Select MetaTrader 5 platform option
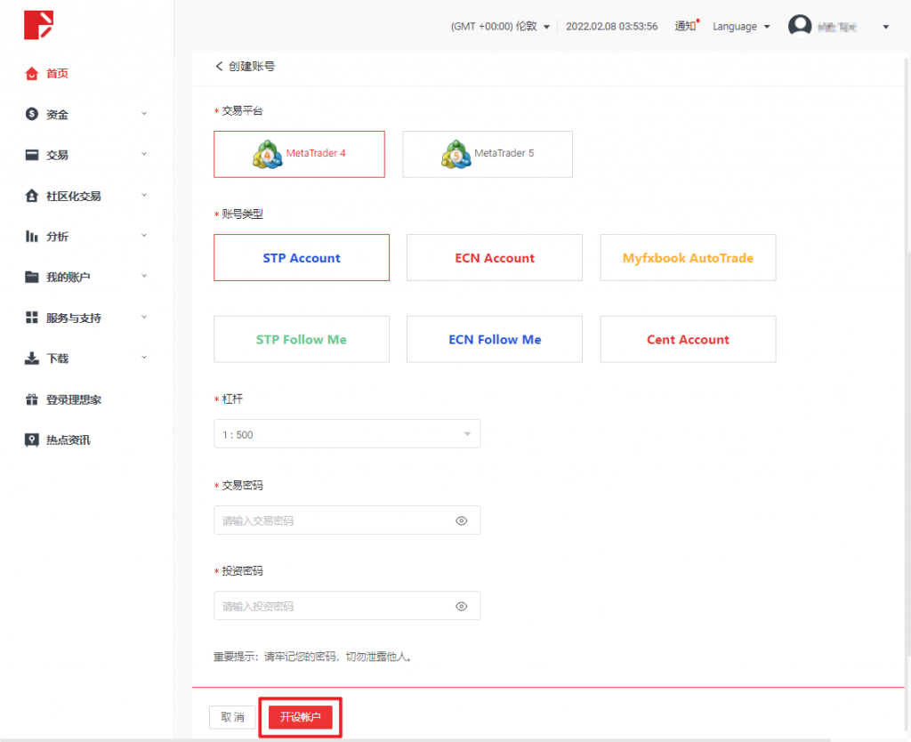This screenshot has height=742, width=911. (x=488, y=154)
